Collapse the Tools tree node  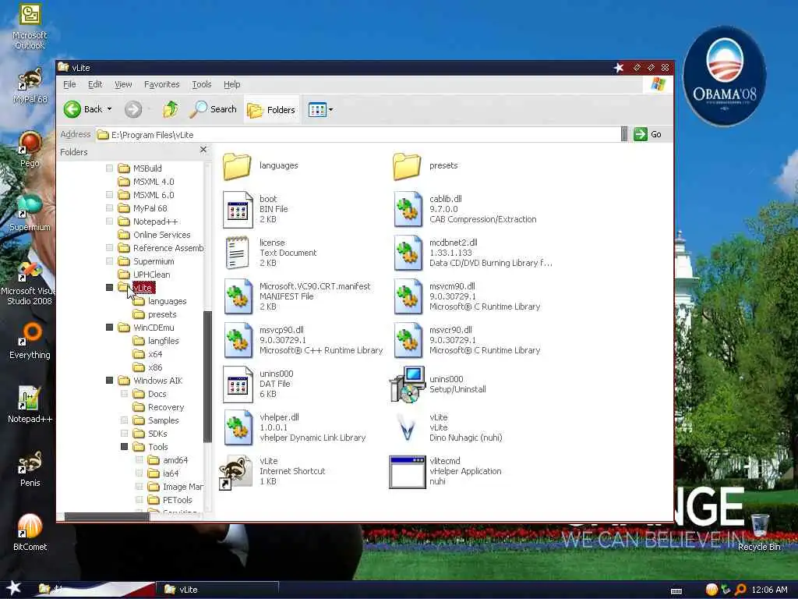point(124,447)
